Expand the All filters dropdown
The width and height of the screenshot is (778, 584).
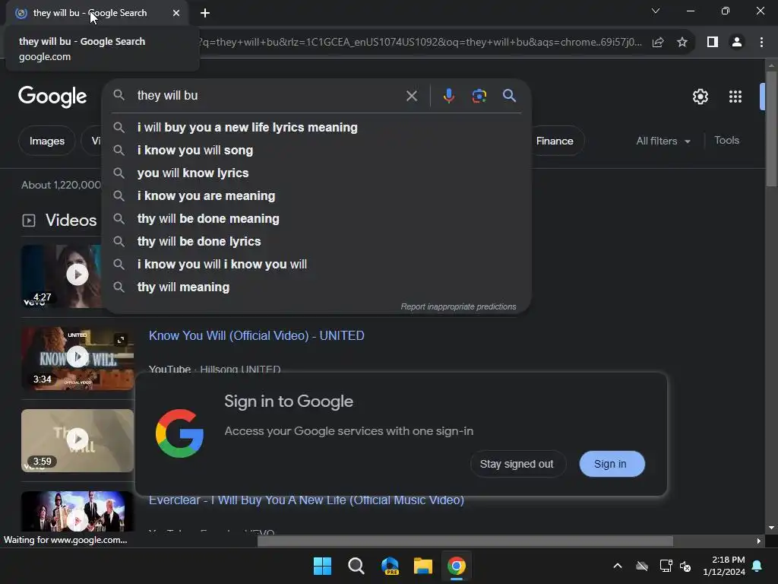pos(663,141)
